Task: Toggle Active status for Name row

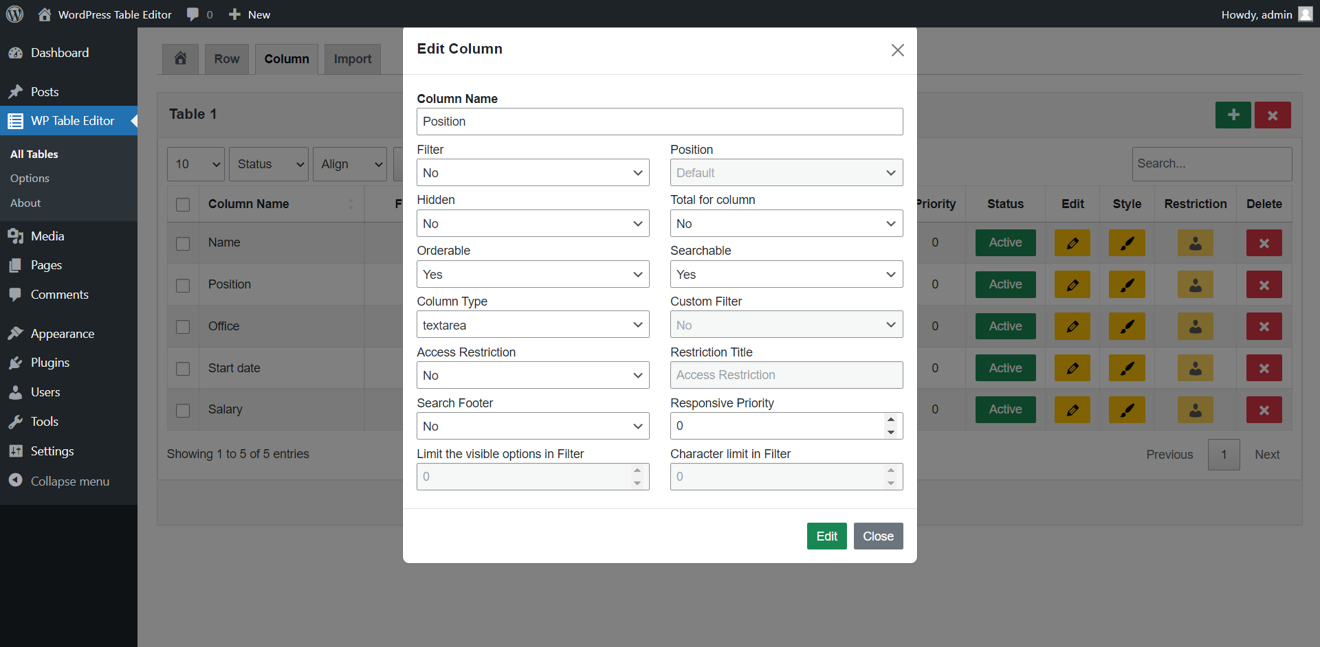Action: pos(1005,243)
